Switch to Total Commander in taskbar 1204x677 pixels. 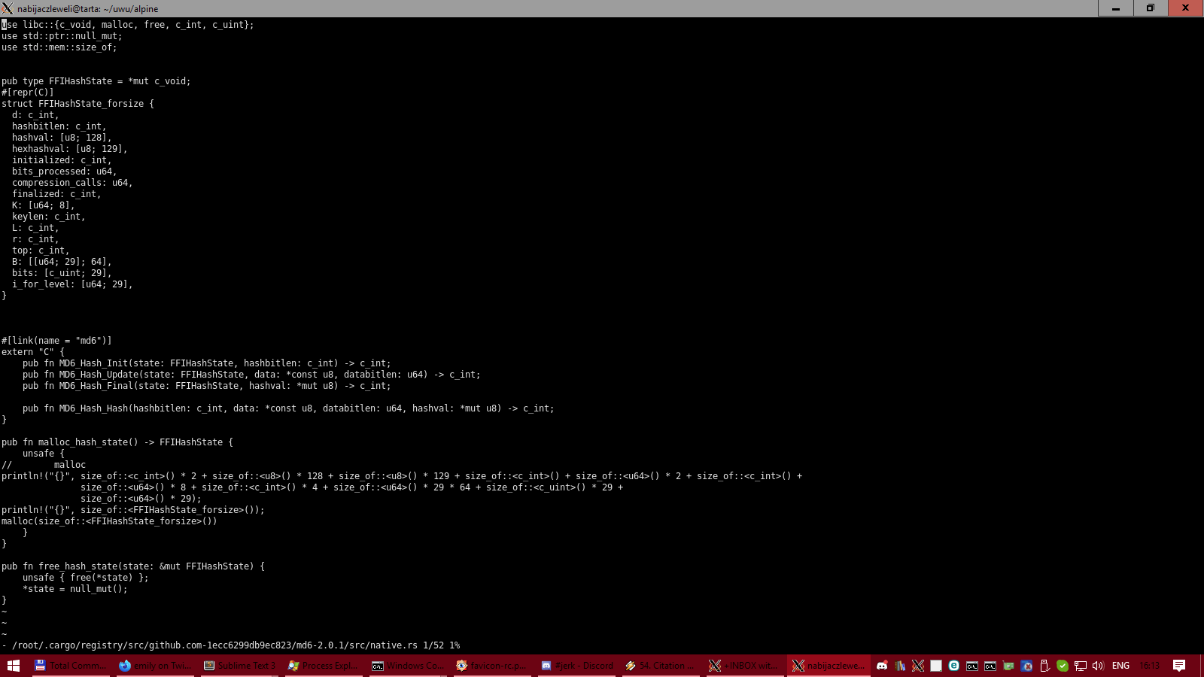70,666
